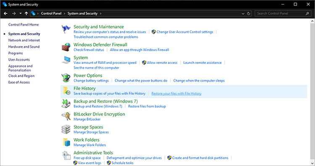This screenshot has height=166, width=315.
Task: Open Clock and Region in sidebar
Action: coord(21,76)
